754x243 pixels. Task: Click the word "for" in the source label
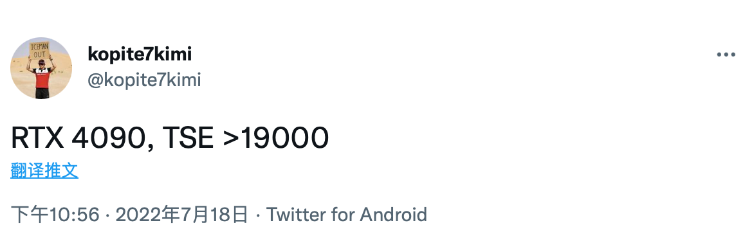coord(343,214)
